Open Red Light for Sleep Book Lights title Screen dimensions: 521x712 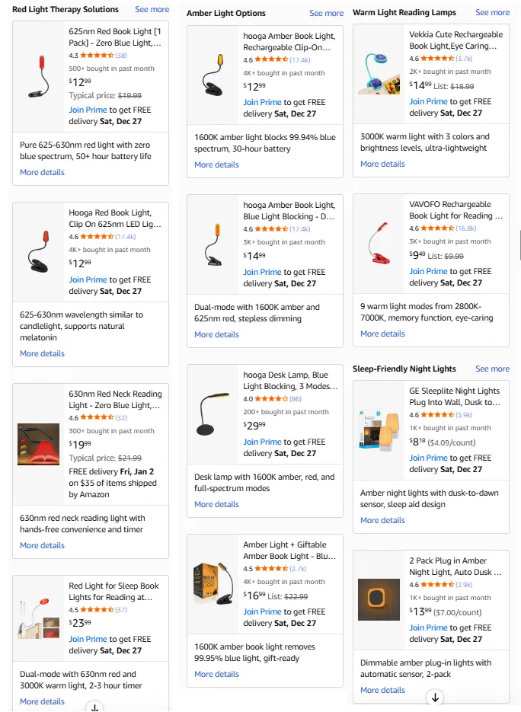(114, 592)
